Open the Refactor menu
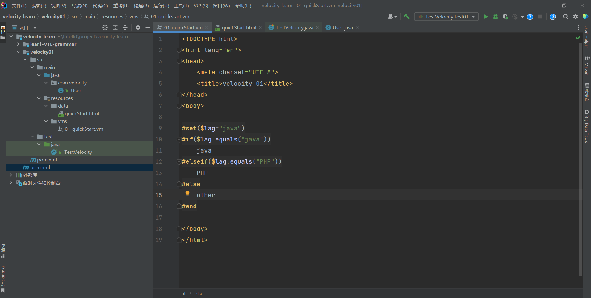 pos(121,6)
